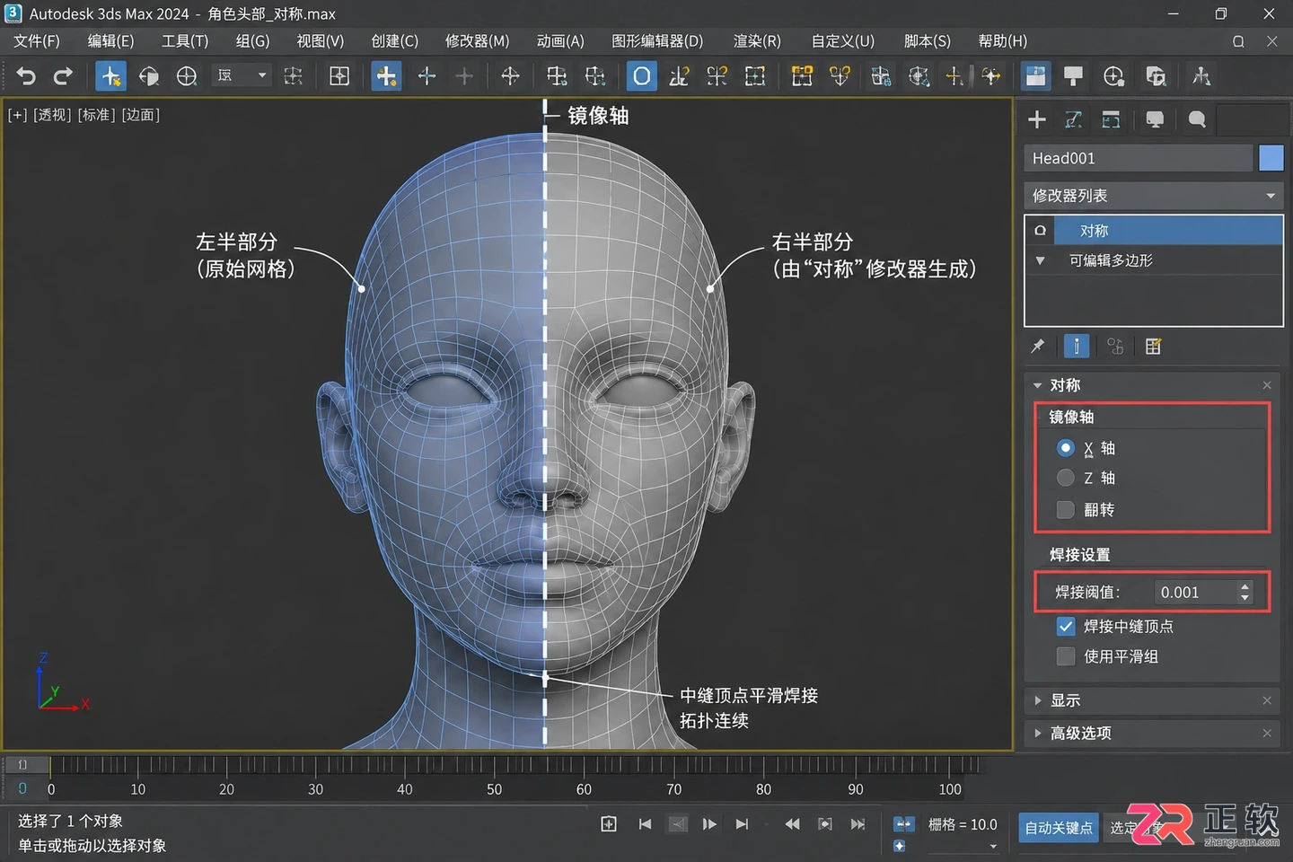Click the [边面] shading viewport label
The image size is (1293, 862).
[141, 115]
